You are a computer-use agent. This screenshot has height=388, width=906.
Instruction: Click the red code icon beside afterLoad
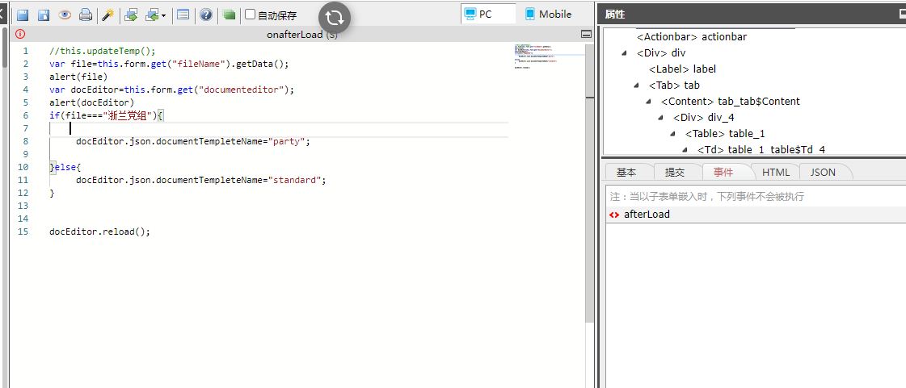pyautogui.click(x=614, y=215)
